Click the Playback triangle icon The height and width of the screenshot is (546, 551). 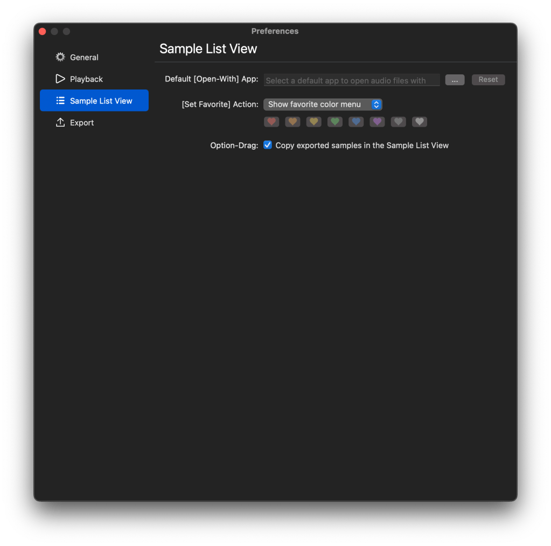[60, 79]
